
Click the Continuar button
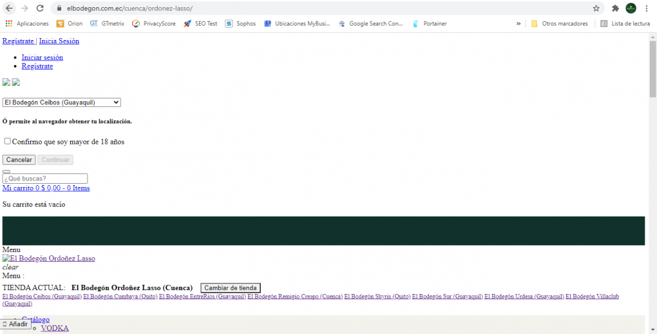[55, 160]
